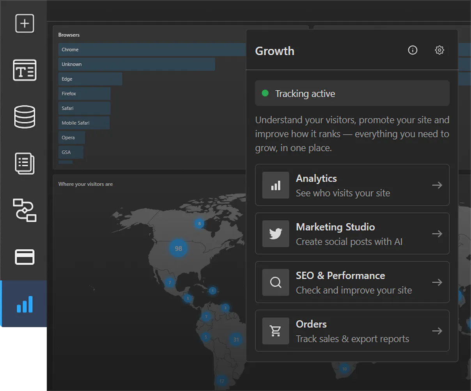Click the 'Where your visitors are' heading

[x=85, y=184]
